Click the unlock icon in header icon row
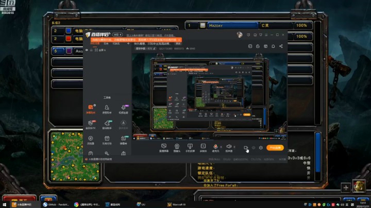The width and height of the screenshot is (371, 208). pos(258,46)
